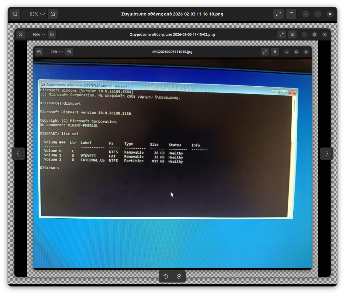This screenshot has height=295, width=345.
Task: Click the zoom in icon beside 96%
Action: [x=52, y=34]
